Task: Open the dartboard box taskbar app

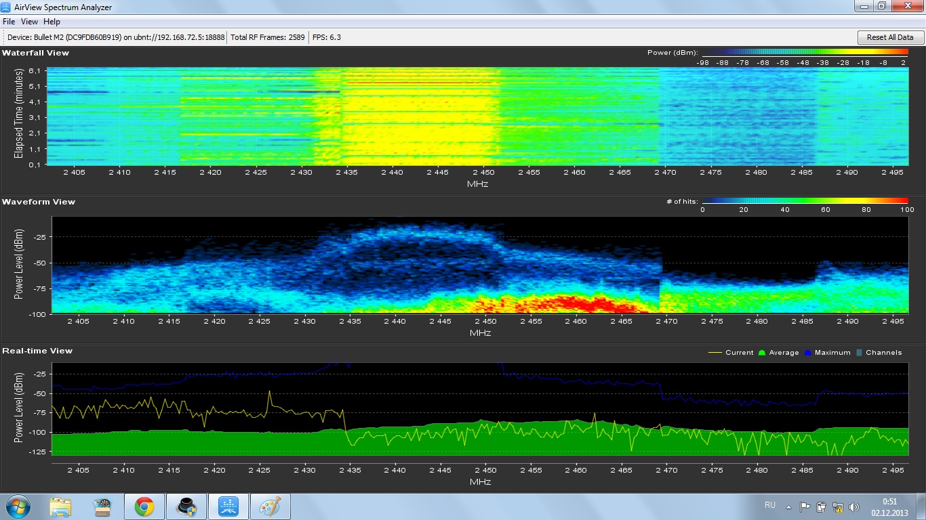Action: pos(102,506)
